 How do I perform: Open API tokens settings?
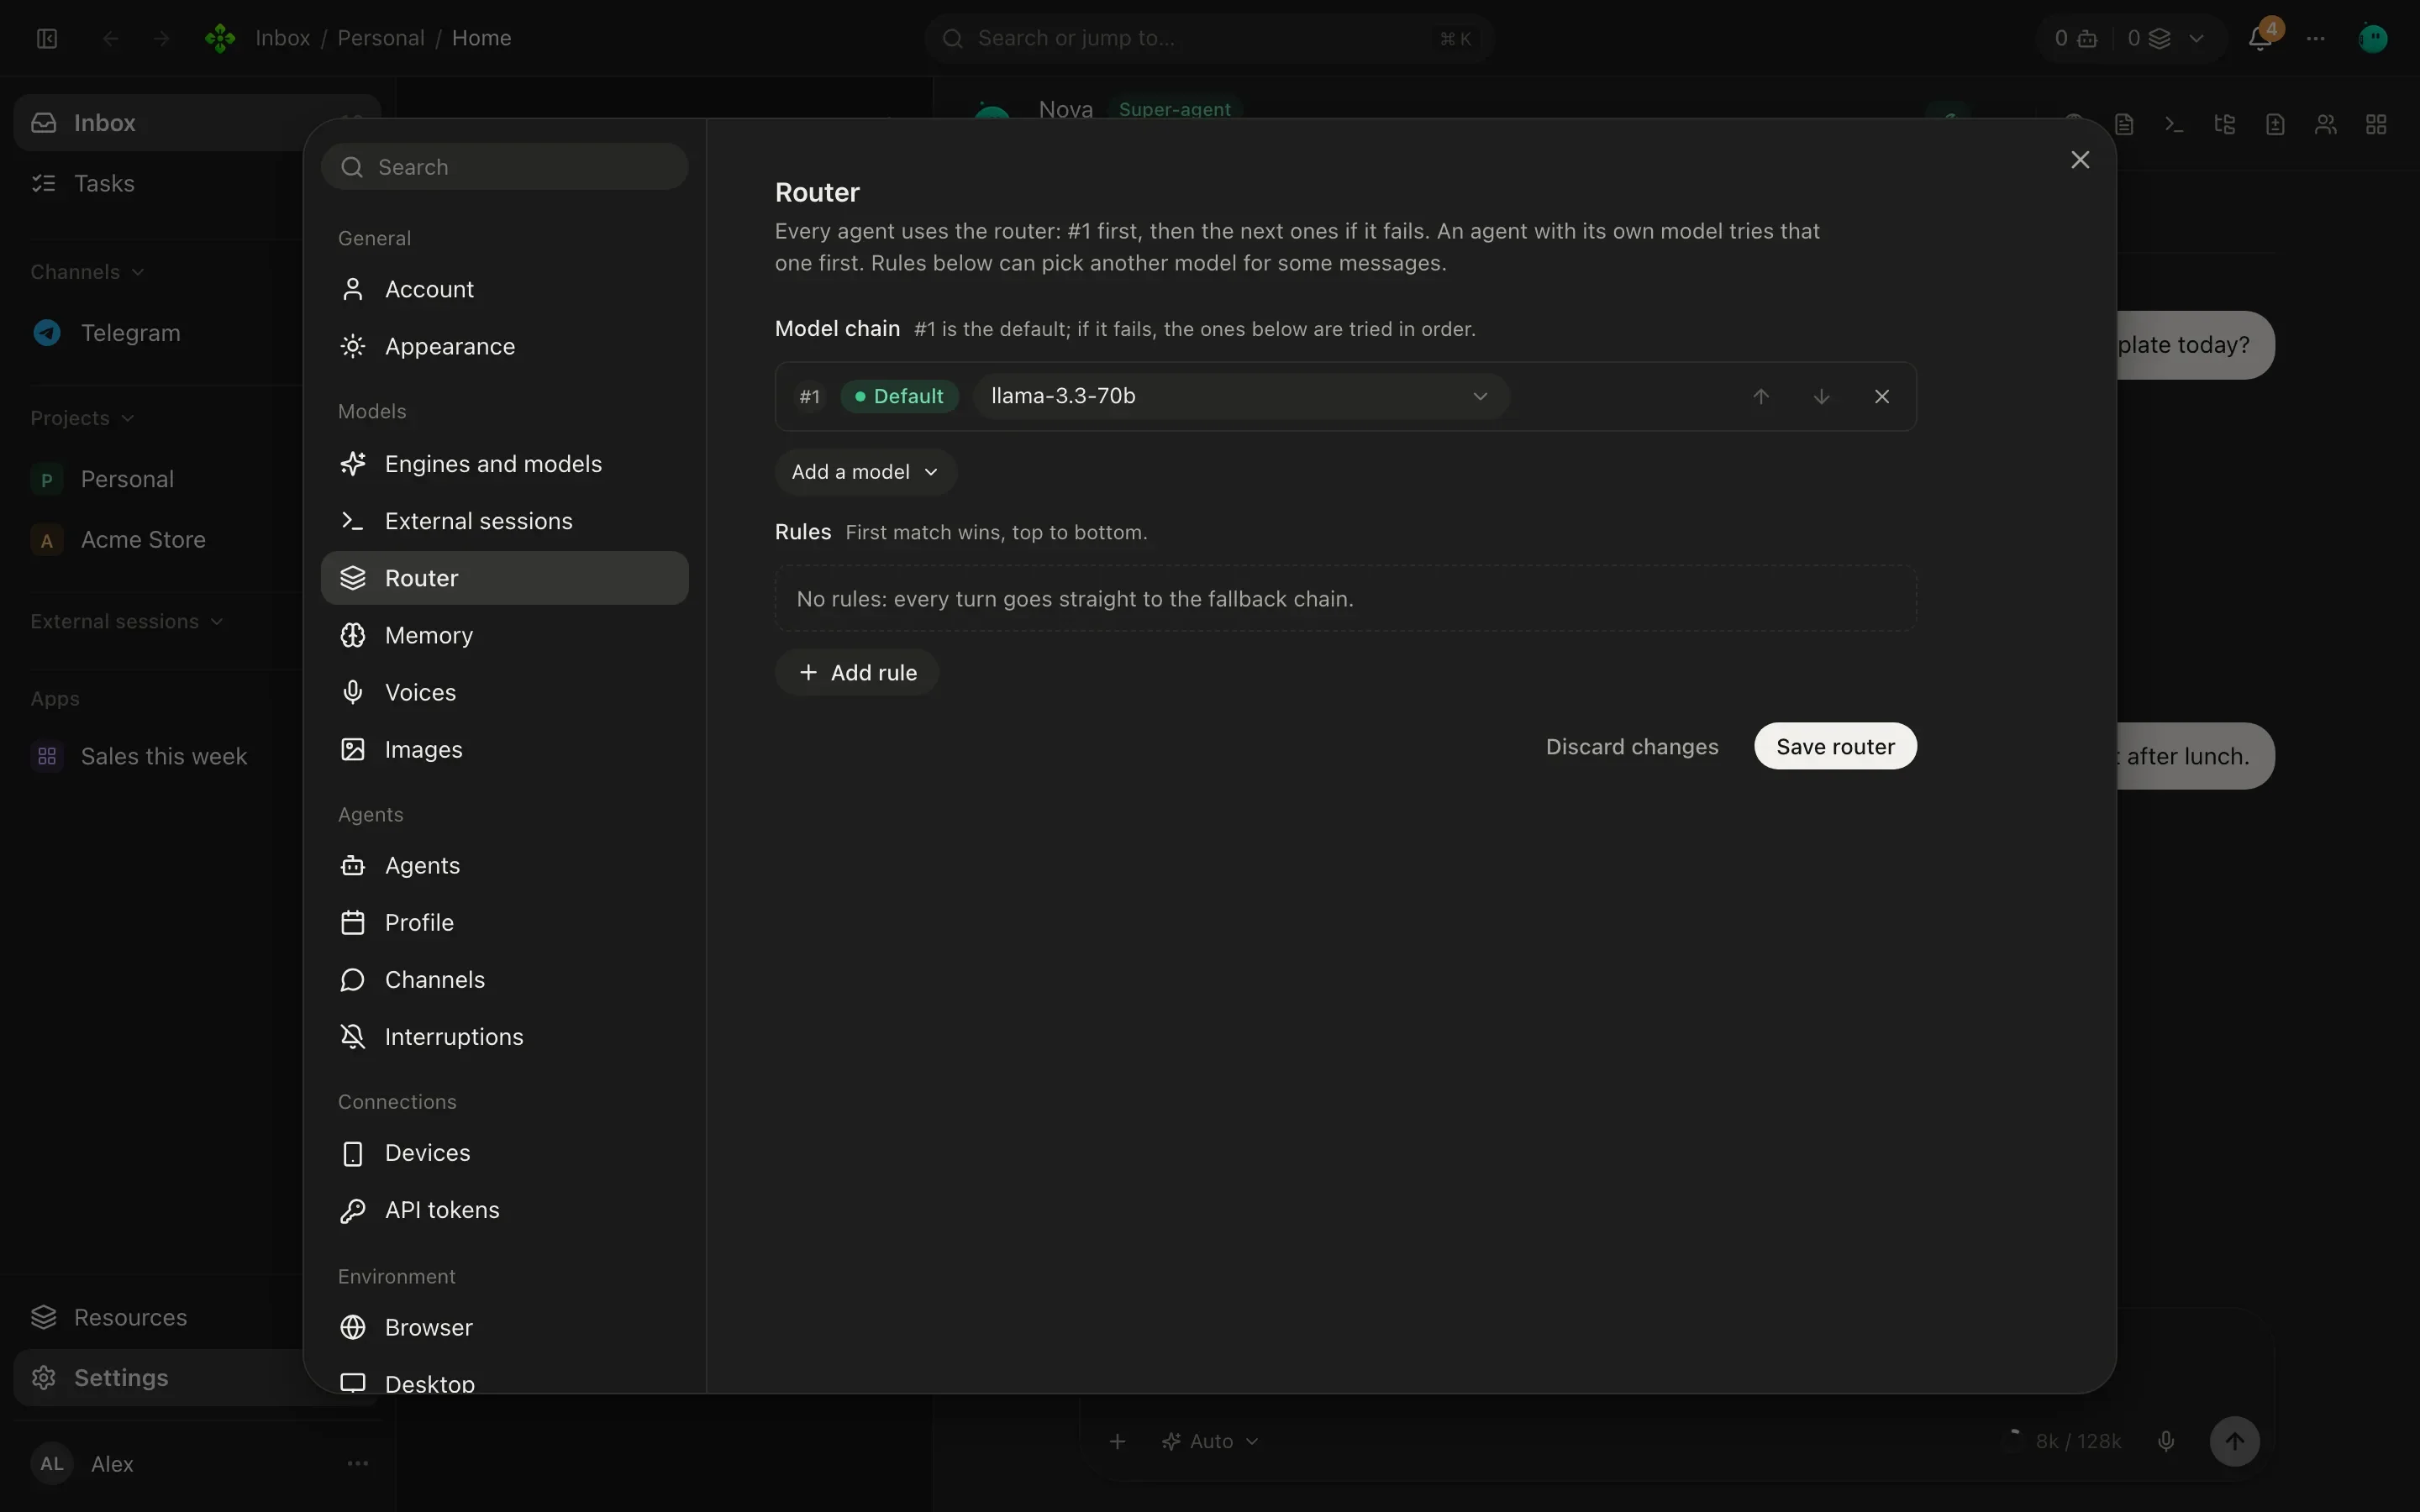point(504,1210)
